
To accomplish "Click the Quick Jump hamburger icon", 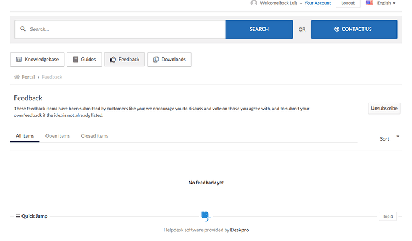I will click(17, 217).
